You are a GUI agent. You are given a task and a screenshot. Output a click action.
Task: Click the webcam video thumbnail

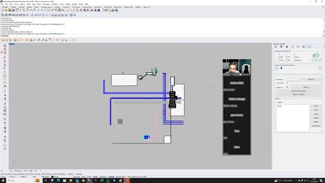click(x=237, y=67)
